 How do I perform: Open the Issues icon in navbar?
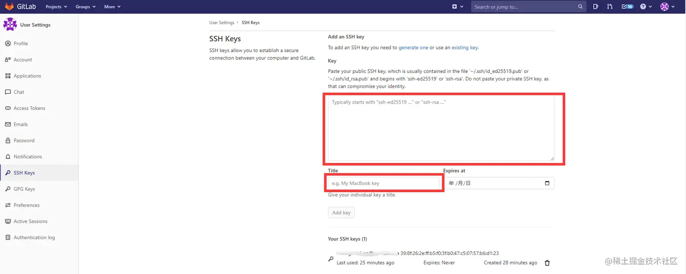596,7
